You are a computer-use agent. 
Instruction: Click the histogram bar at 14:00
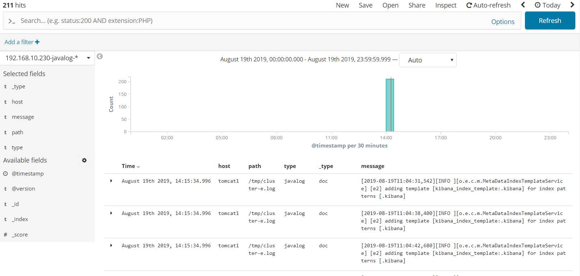coord(390,105)
